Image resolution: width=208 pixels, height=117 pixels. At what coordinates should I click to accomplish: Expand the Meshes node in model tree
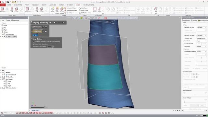pyautogui.click(x=1, y=72)
